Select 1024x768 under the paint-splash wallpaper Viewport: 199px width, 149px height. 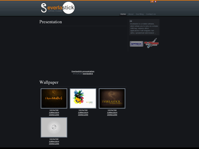pyautogui.click(x=83, y=110)
